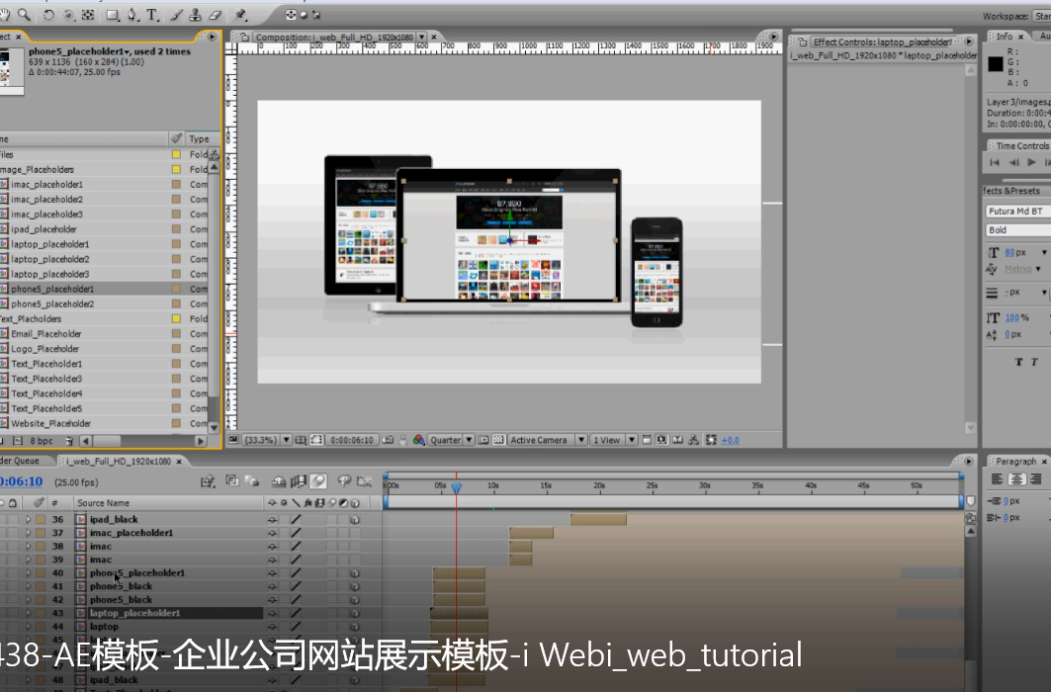Viewport: 1051px width, 692px height.
Task: Center-align text in Paragraph panel
Action: click(1016, 479)
